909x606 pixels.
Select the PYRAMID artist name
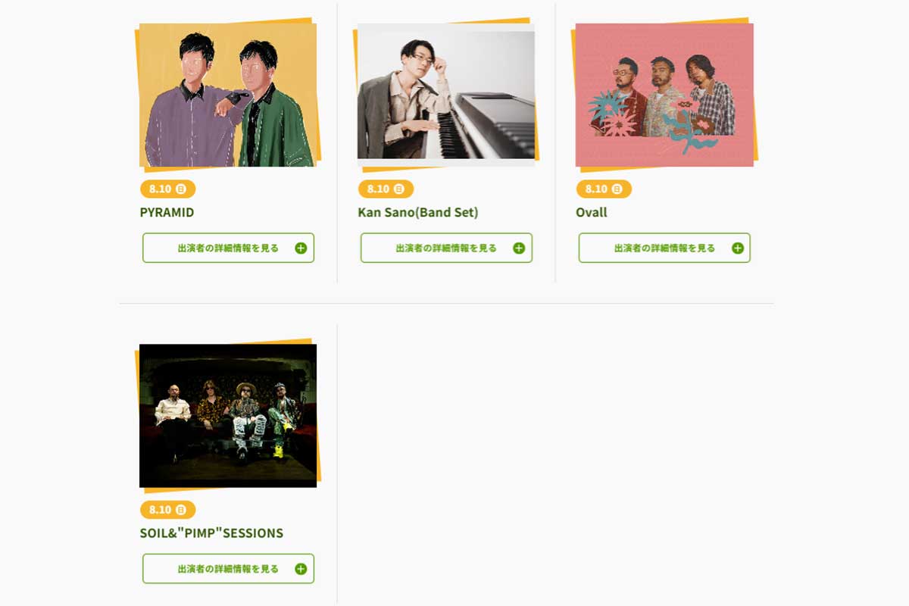pyautogui.click(x=167, y=212)
